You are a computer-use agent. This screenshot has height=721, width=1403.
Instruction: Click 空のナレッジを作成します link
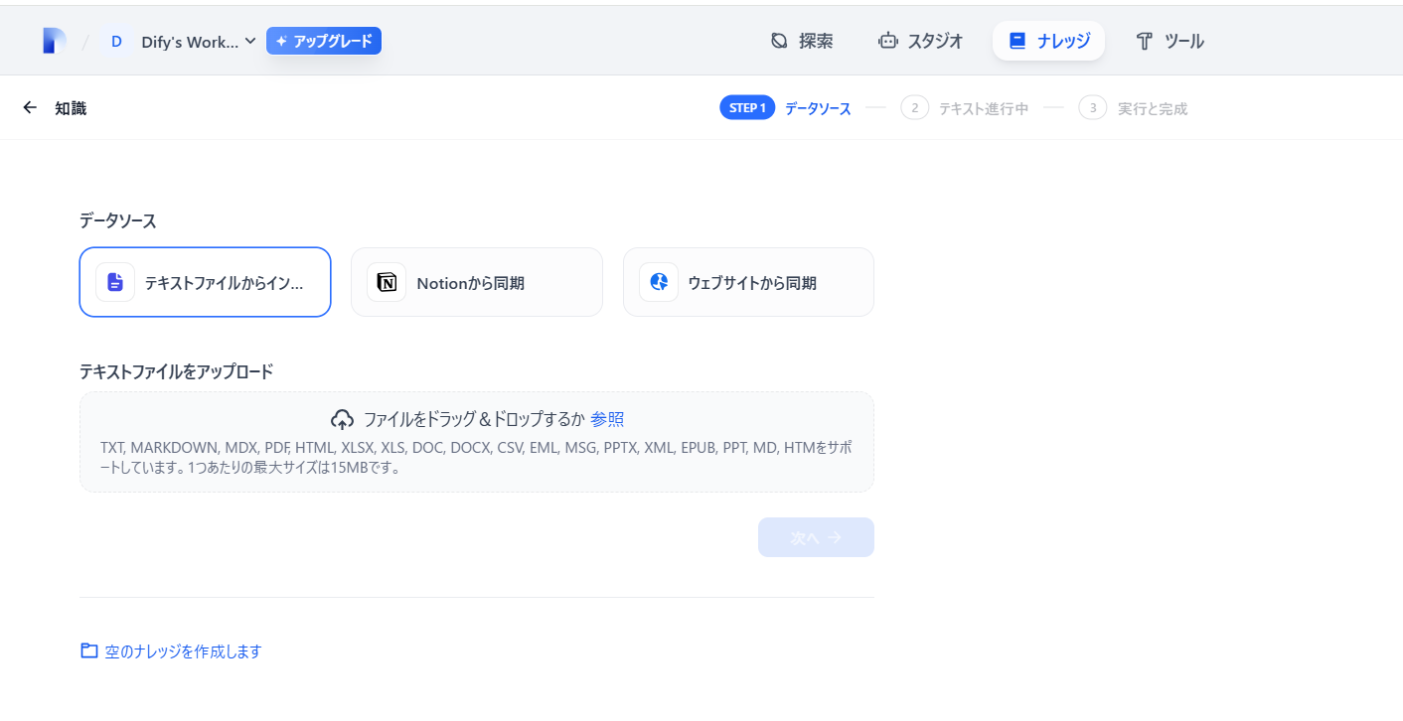click(x=183, y=651)
